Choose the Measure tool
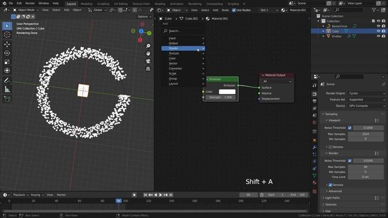This screenshot has height=218, width=388. point(7,89)
